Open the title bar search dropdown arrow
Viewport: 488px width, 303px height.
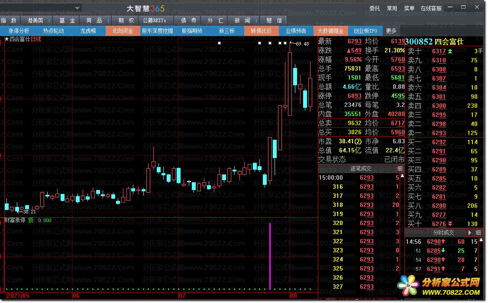[77, 8]
